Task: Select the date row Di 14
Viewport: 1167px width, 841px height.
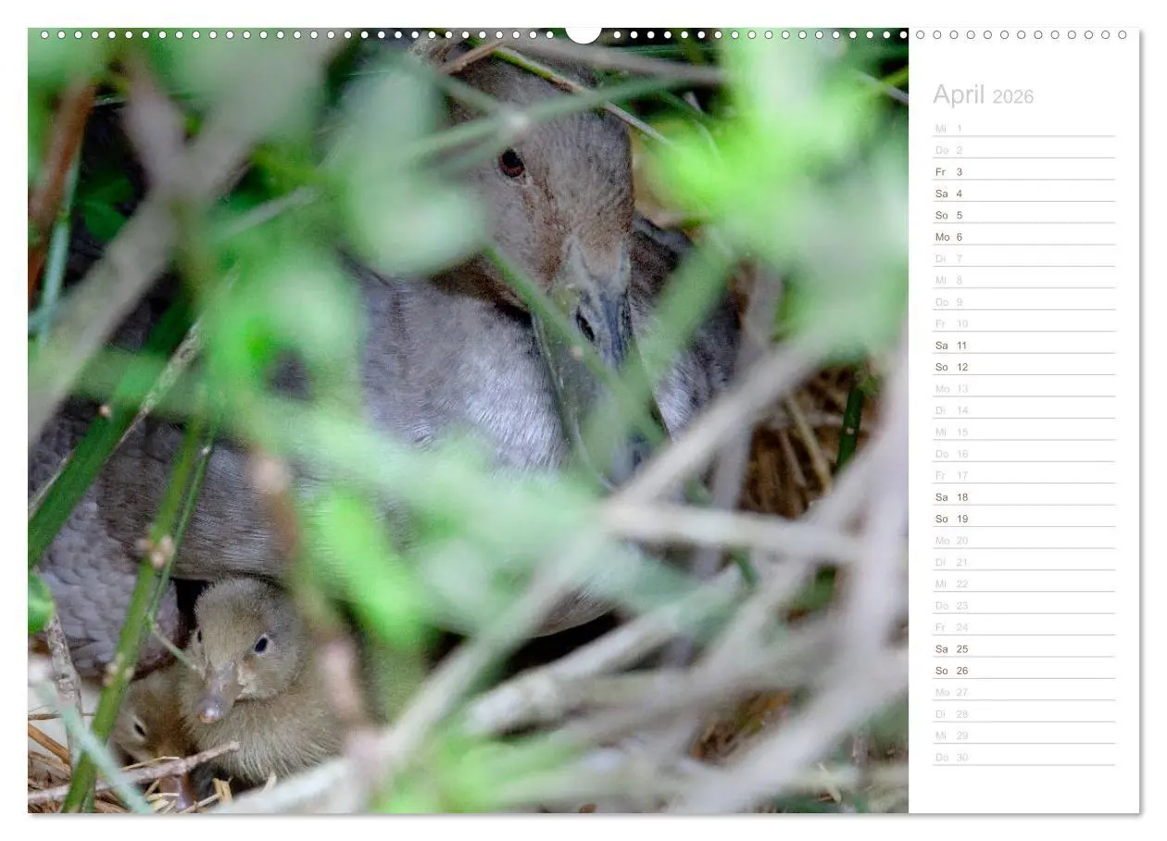Action: [1023, 409]
